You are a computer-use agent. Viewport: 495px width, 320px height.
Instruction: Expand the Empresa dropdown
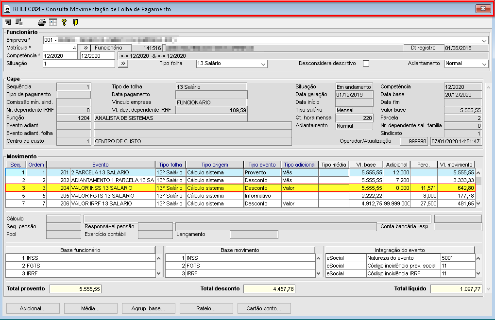coord(484,40)
